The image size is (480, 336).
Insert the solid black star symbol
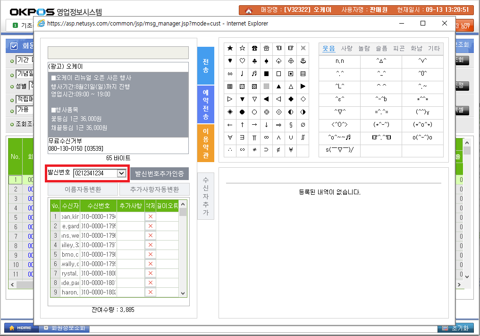click(x=230, y=48)
